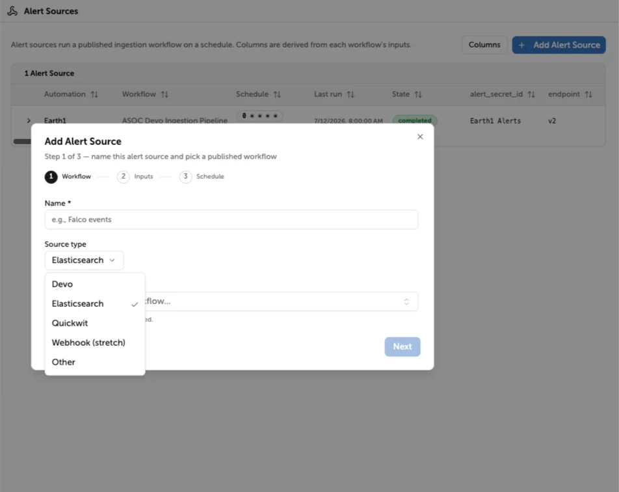Click the Next button
This screenshot has width=619, height=492.
[402, 346]
